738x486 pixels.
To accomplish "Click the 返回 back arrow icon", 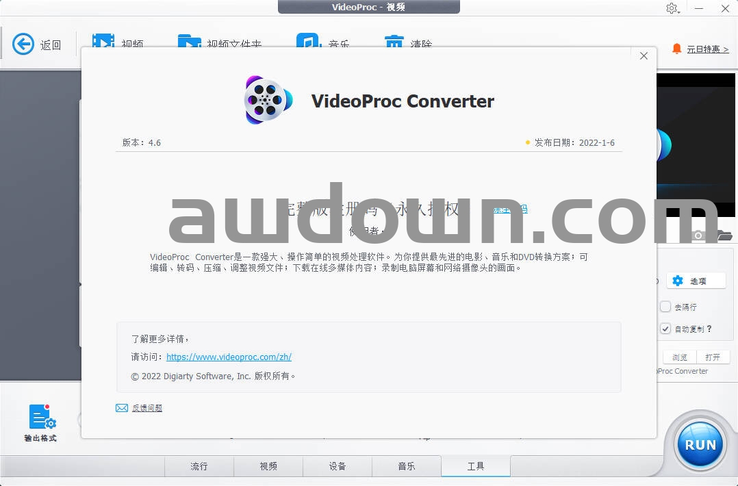I will click(23, 44).
